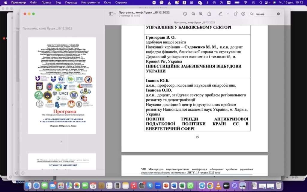The image size is (307, 192).
Task: Rotate the page with rotate icon
Action: pyautogui.click(x=236, y=14)
